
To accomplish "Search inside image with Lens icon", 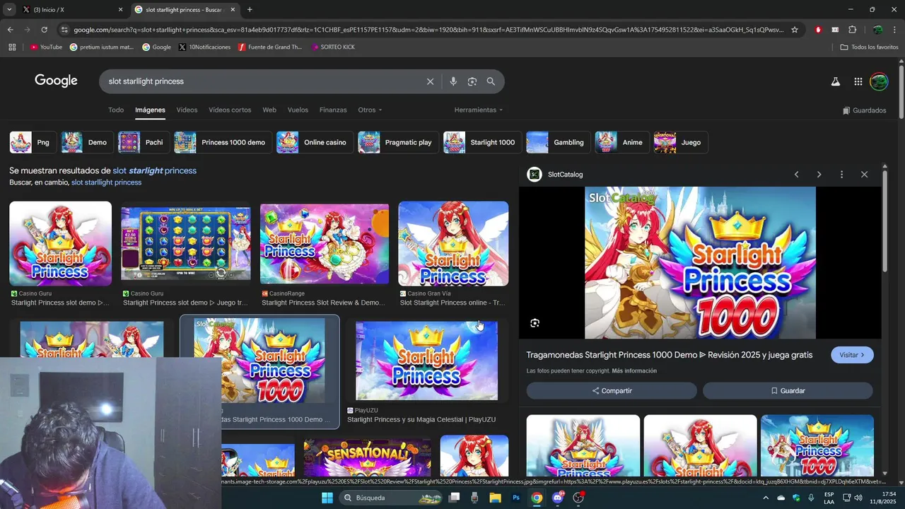I will pos(535,323).
